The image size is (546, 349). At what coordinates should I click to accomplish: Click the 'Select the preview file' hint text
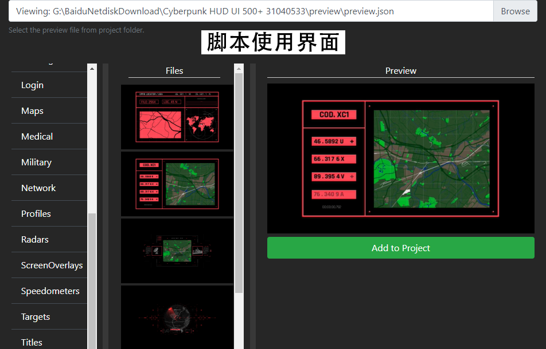pyautogui.click(x=76, y=30)
